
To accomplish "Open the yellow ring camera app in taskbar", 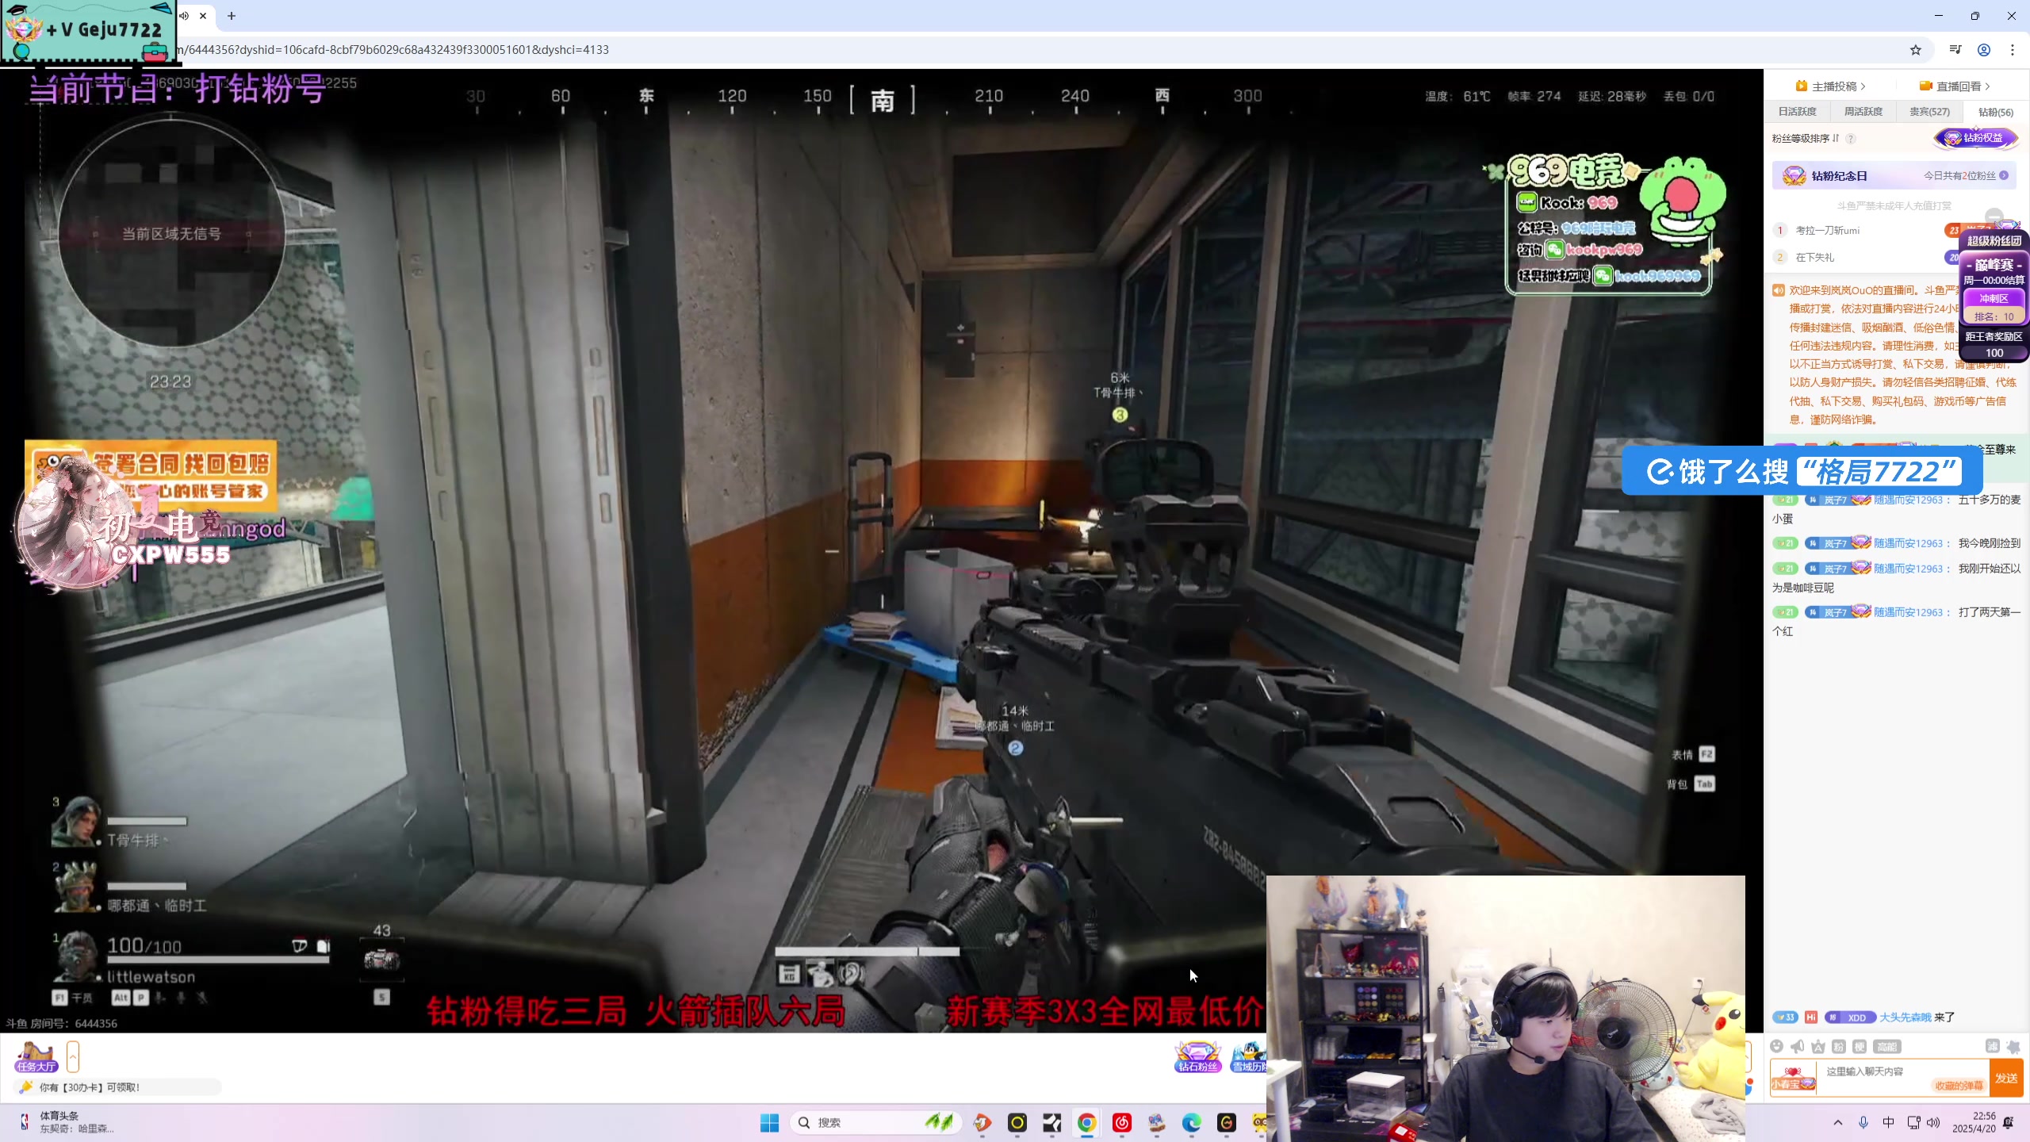I will pos(1017,1122).
